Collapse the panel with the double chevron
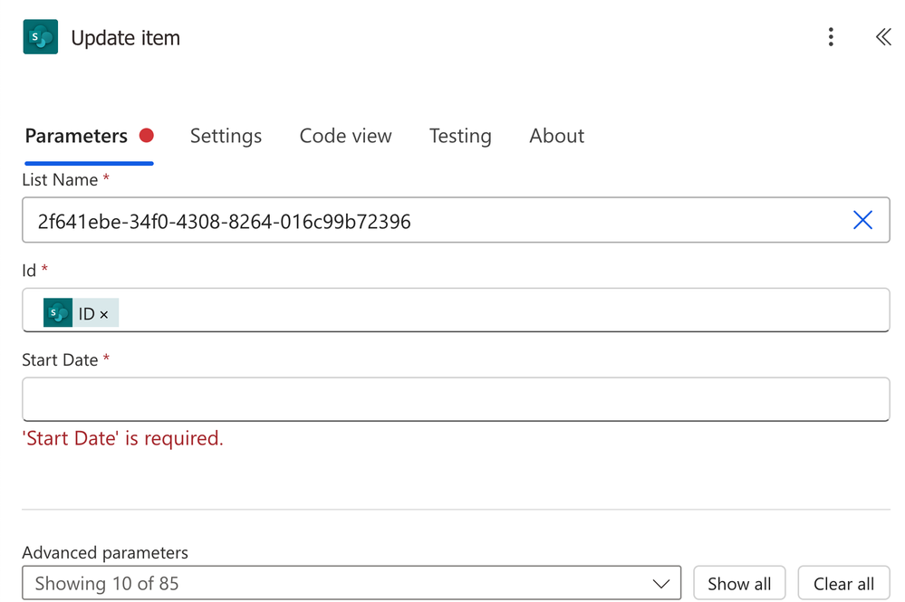The height and width of the screenshot is (602, 905). tap(883, 37)
